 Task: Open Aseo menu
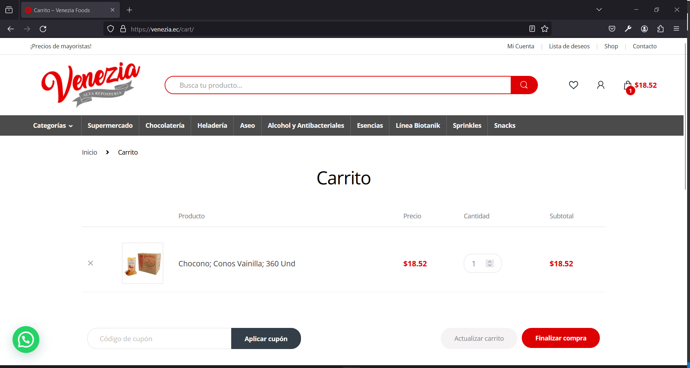pos(247,126)
